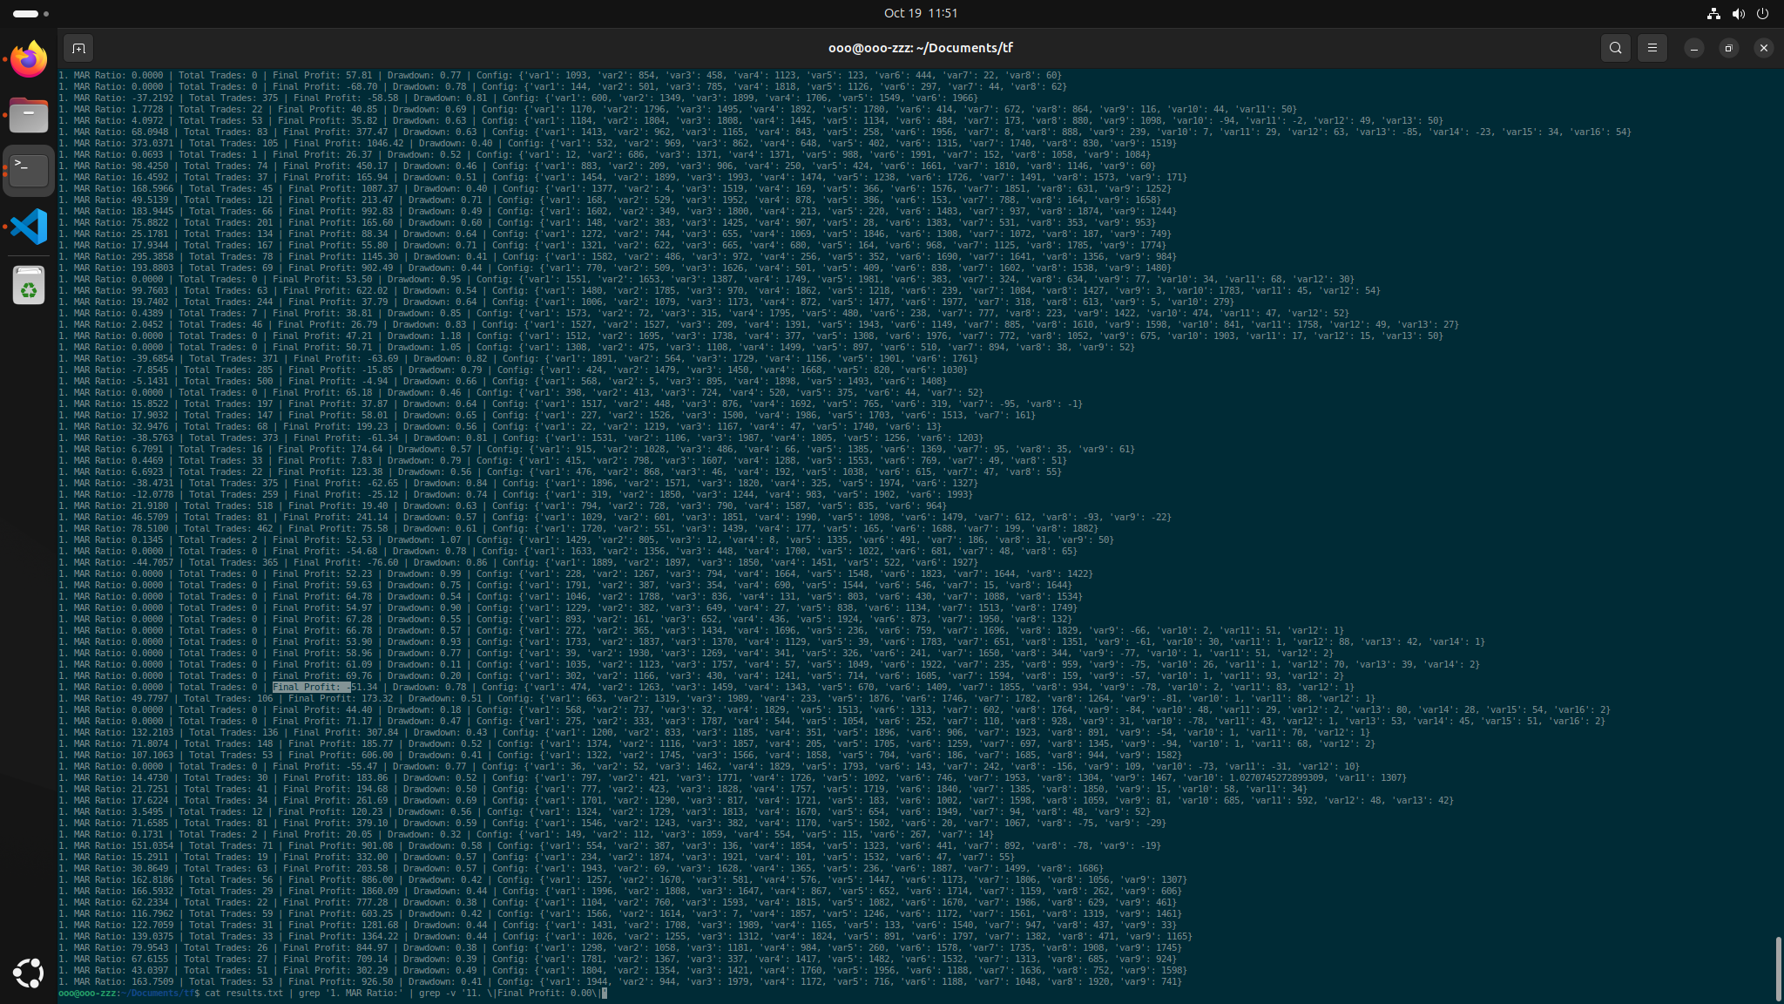Screen dimensions: 1784x1004
Task: Click the terminal search icon
Action: click(x=1615, y=48)
